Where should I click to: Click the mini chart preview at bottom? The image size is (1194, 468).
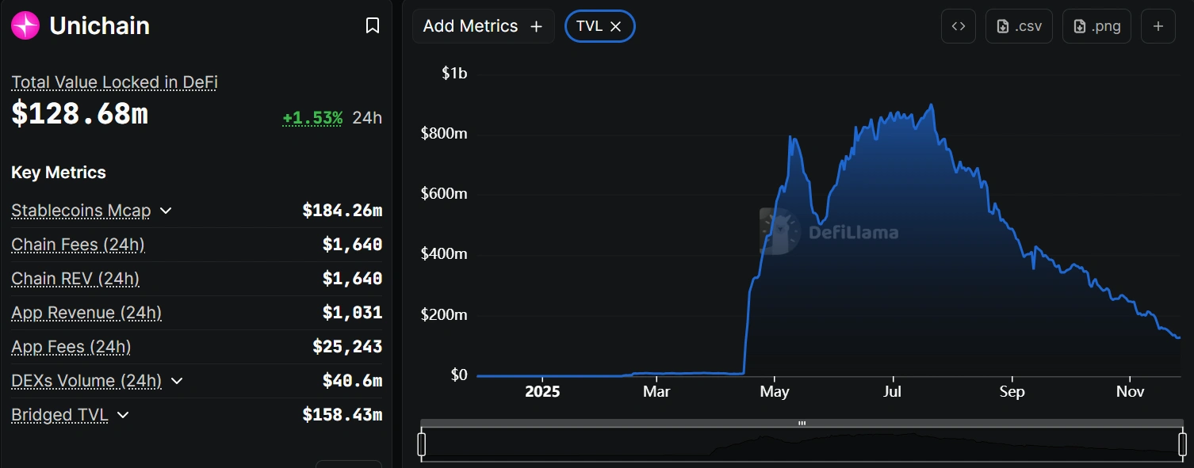(801, 443)
